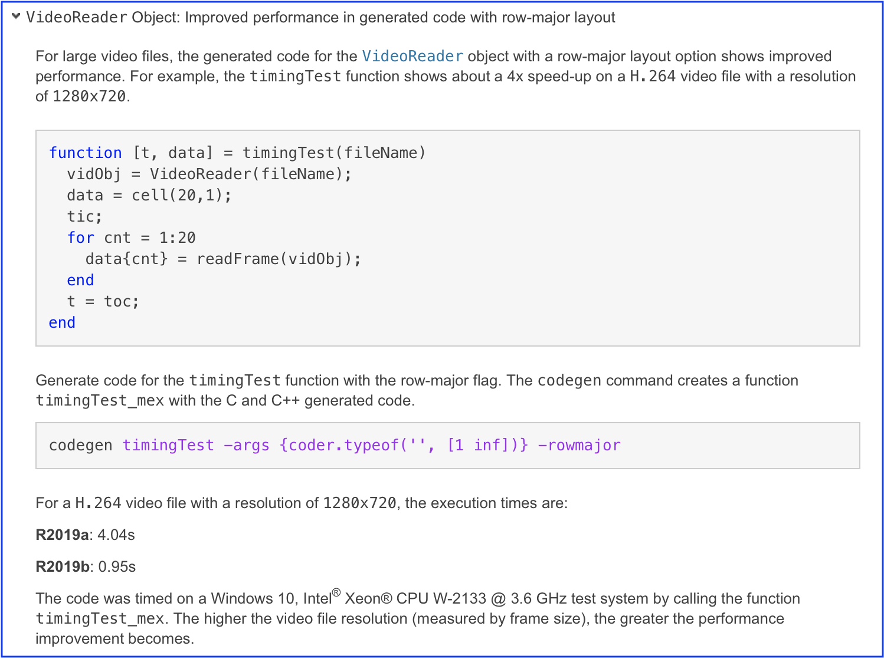Click the bold R2019a label
The image size is (884, 659).
click(62, 535)
